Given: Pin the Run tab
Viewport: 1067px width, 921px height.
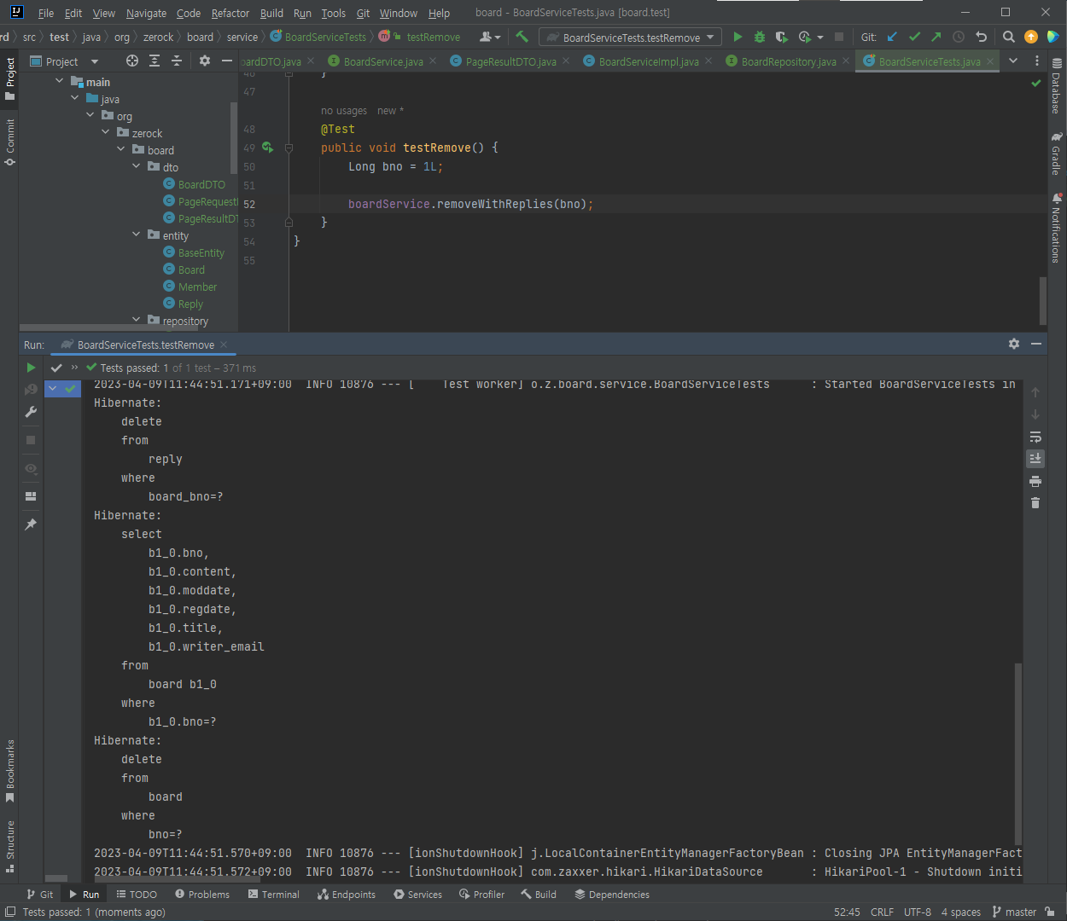Looking at the screenshot, I should coord(31,524).
